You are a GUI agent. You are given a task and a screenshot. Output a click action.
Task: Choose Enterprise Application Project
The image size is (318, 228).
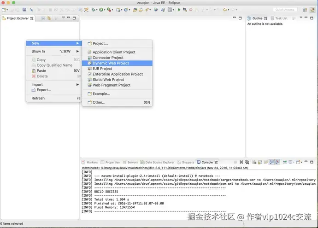pyautogui.click(x=117, y=74)
